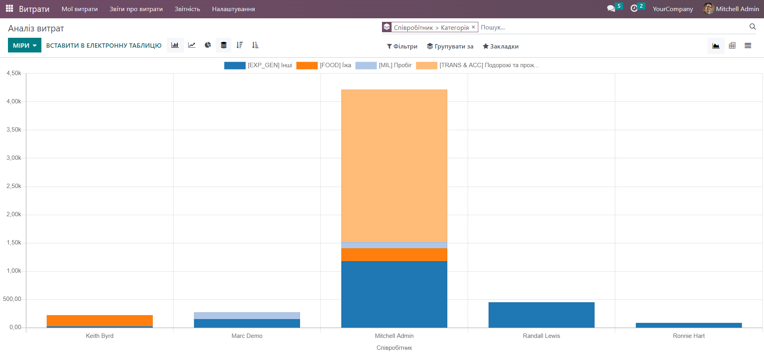Switch to line chart mode
Viewport: 764px width, 353px height.
tap(192, 45)
